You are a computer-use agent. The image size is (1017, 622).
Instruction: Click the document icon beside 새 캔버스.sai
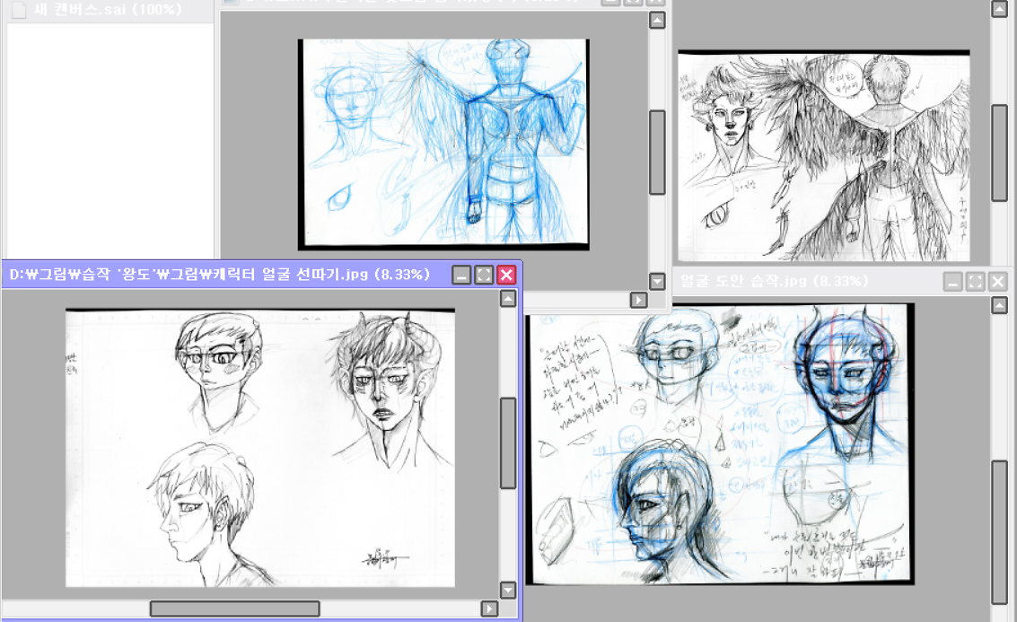17,10
